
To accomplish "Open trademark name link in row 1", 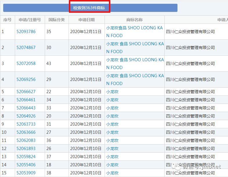I will tap(134, 32).
